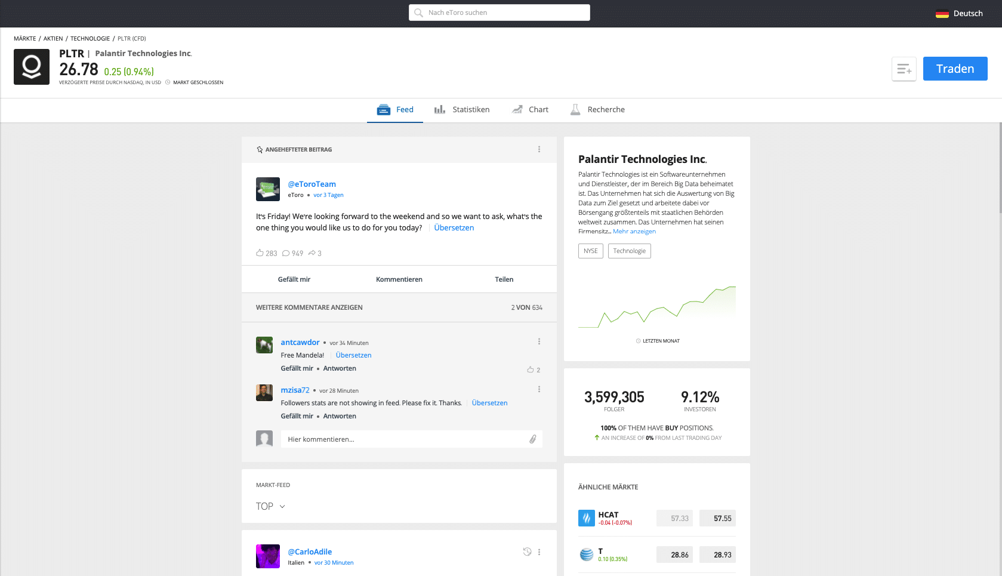
Task: Switch to the Recherche tab
Action: coord(597,110)
